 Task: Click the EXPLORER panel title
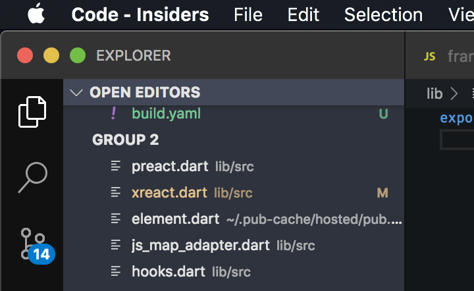[x=133, y=55]
